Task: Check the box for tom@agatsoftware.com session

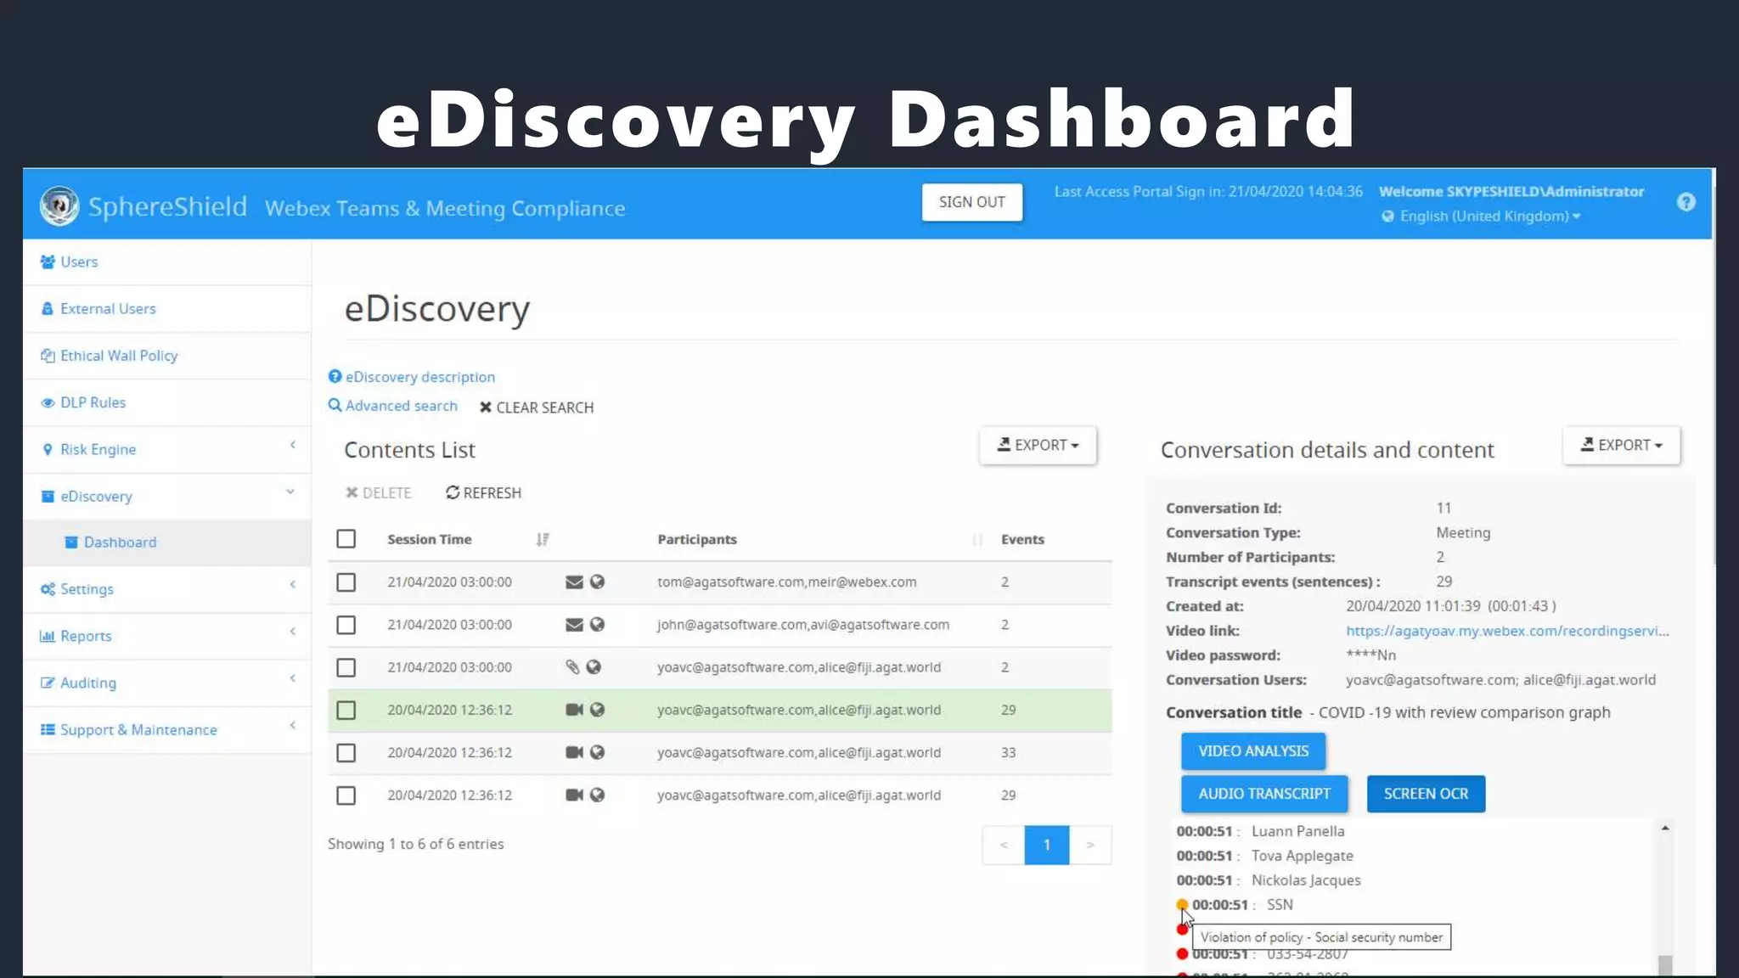Action: (x=346, y=582)
